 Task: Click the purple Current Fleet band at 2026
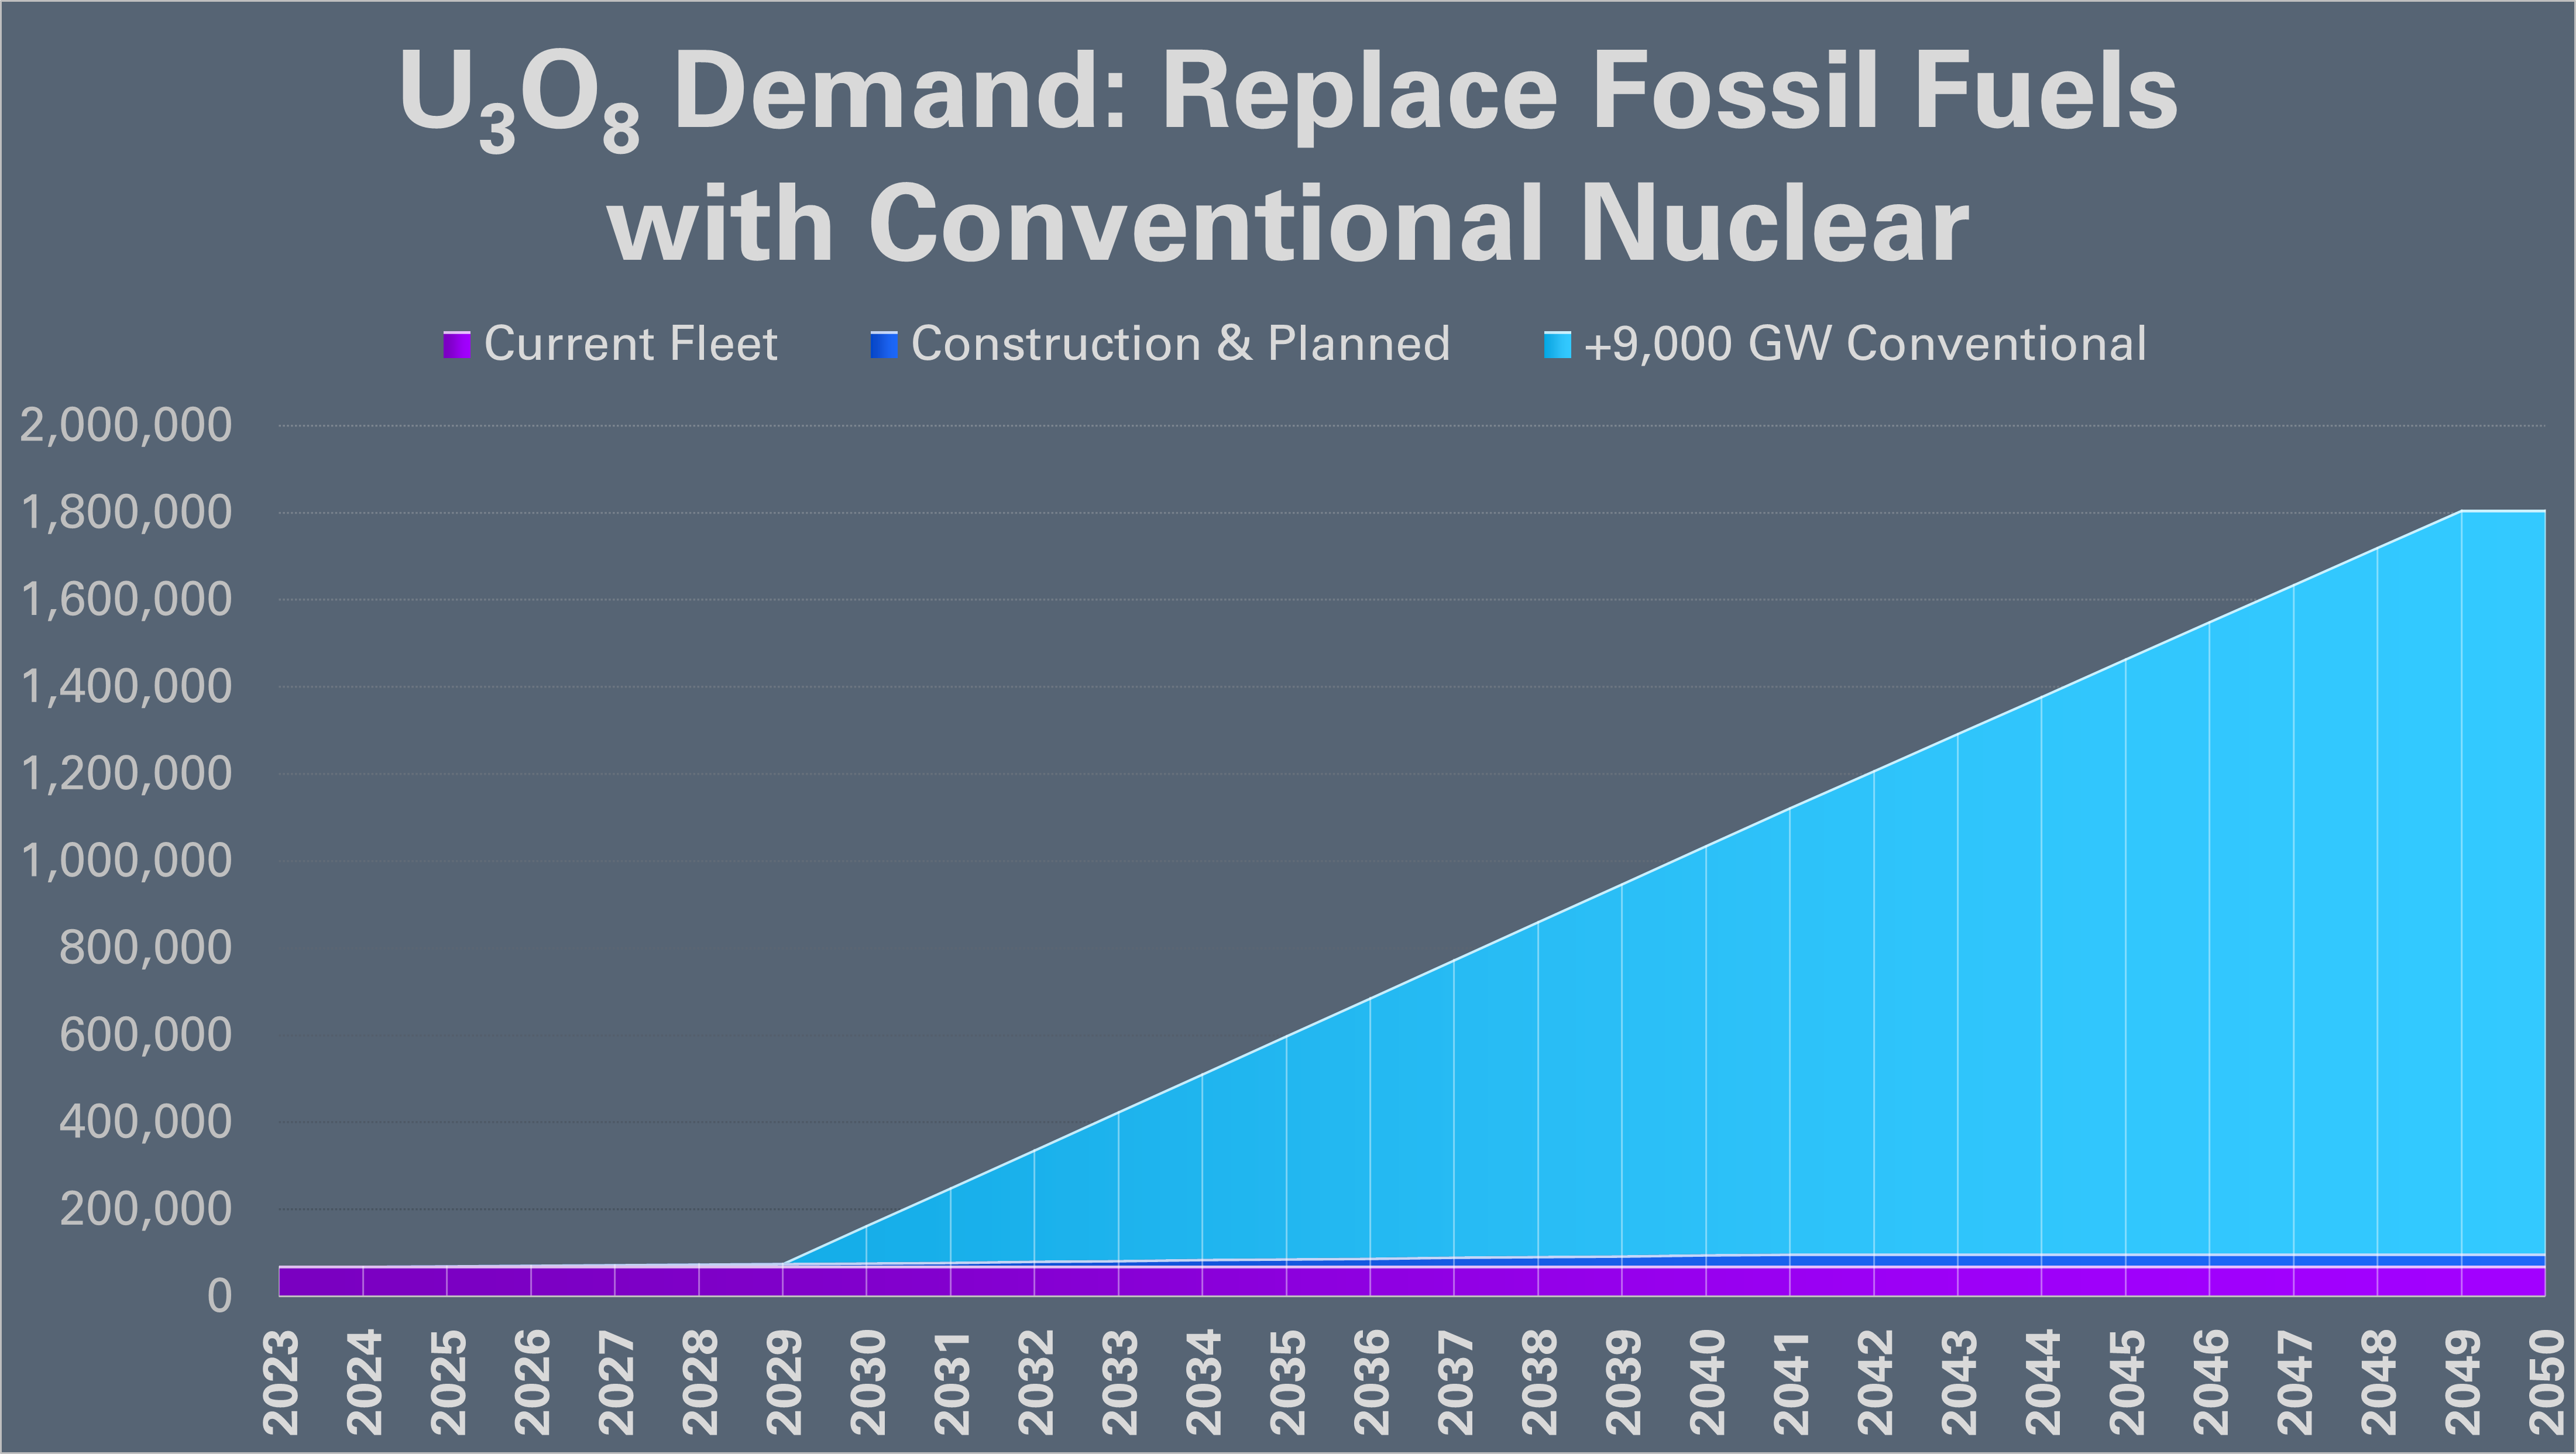click(531, 1282)
